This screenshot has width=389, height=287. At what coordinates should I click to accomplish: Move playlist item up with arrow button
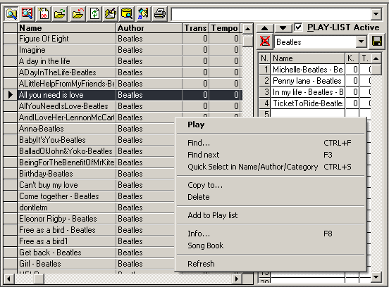click(264, 28)
